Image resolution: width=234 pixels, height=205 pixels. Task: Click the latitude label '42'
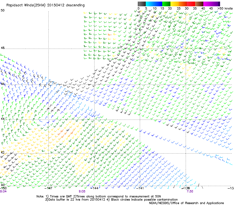click(x=3, y=152)
